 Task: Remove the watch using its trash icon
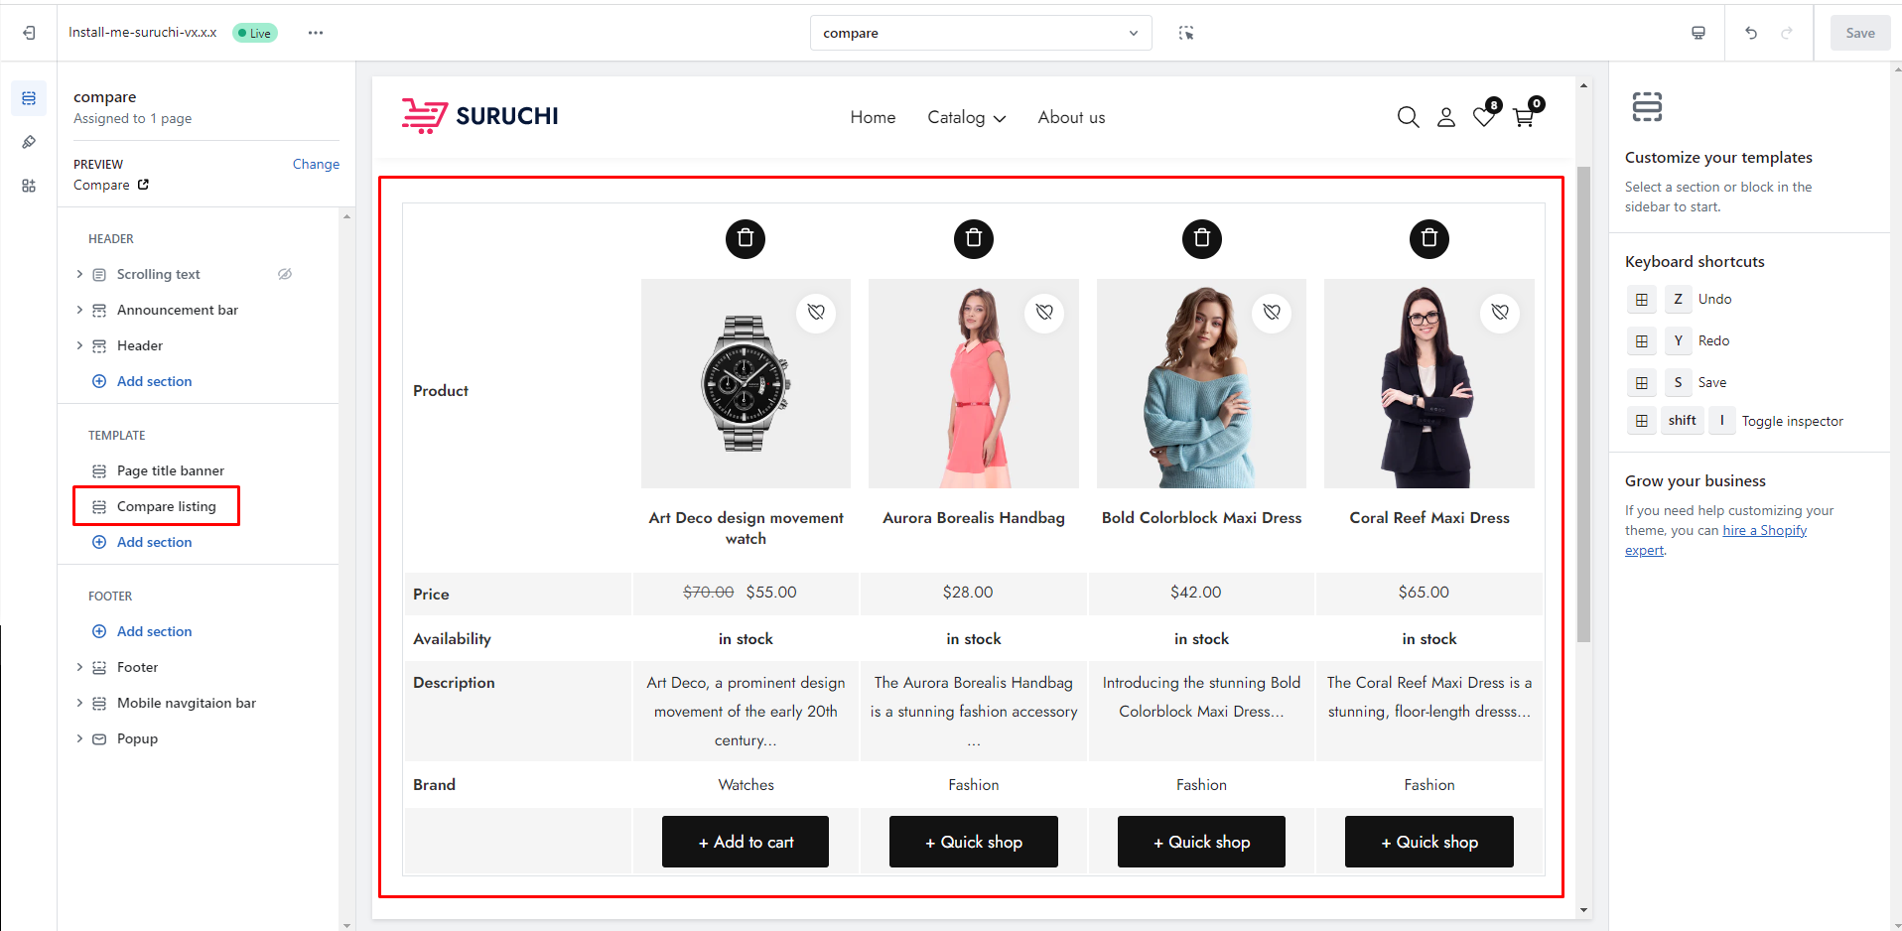(746, 238)
